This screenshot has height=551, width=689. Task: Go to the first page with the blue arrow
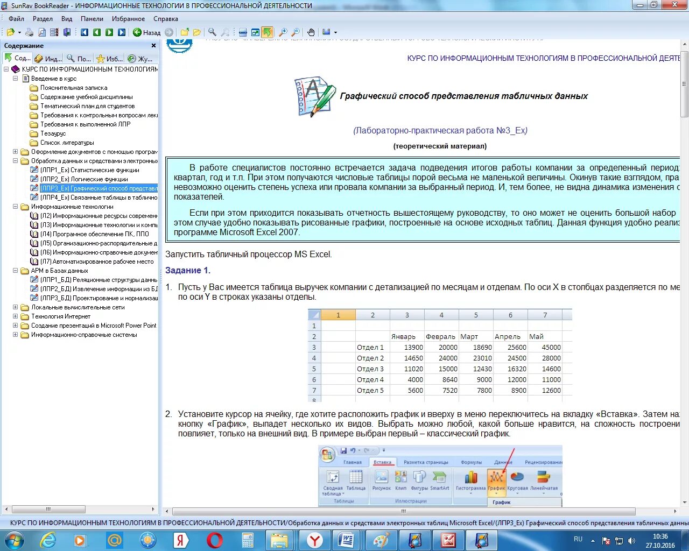pos(85,32)
